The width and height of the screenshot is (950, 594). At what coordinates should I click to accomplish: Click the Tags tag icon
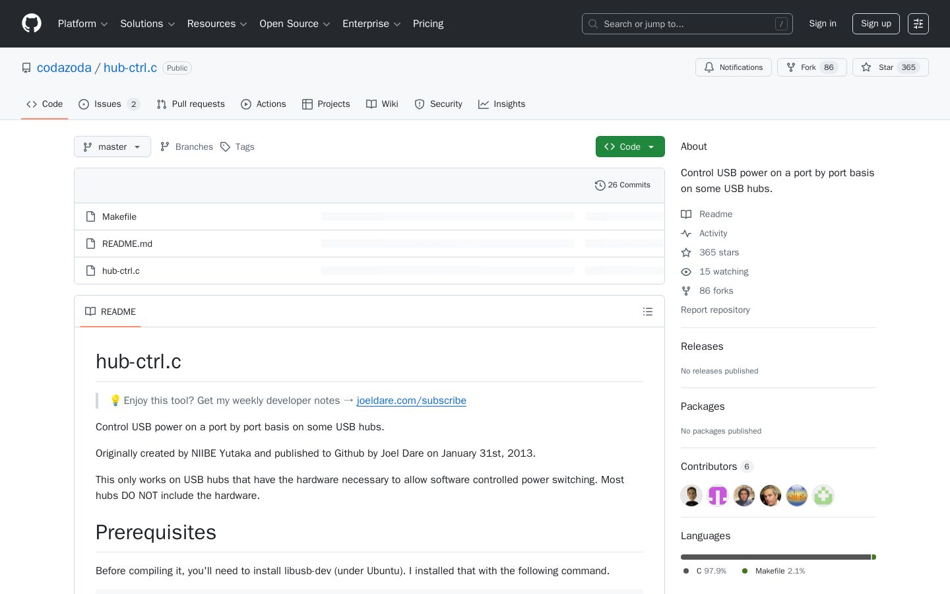pos(225,147)
